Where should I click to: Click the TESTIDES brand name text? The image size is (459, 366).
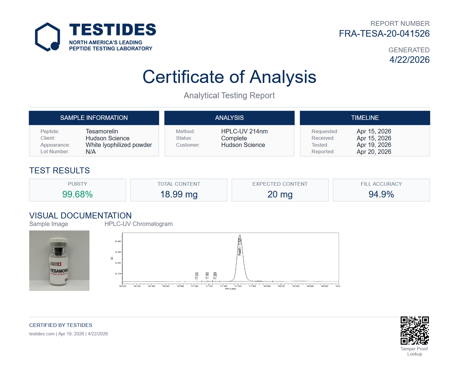[x=113, y=30]
